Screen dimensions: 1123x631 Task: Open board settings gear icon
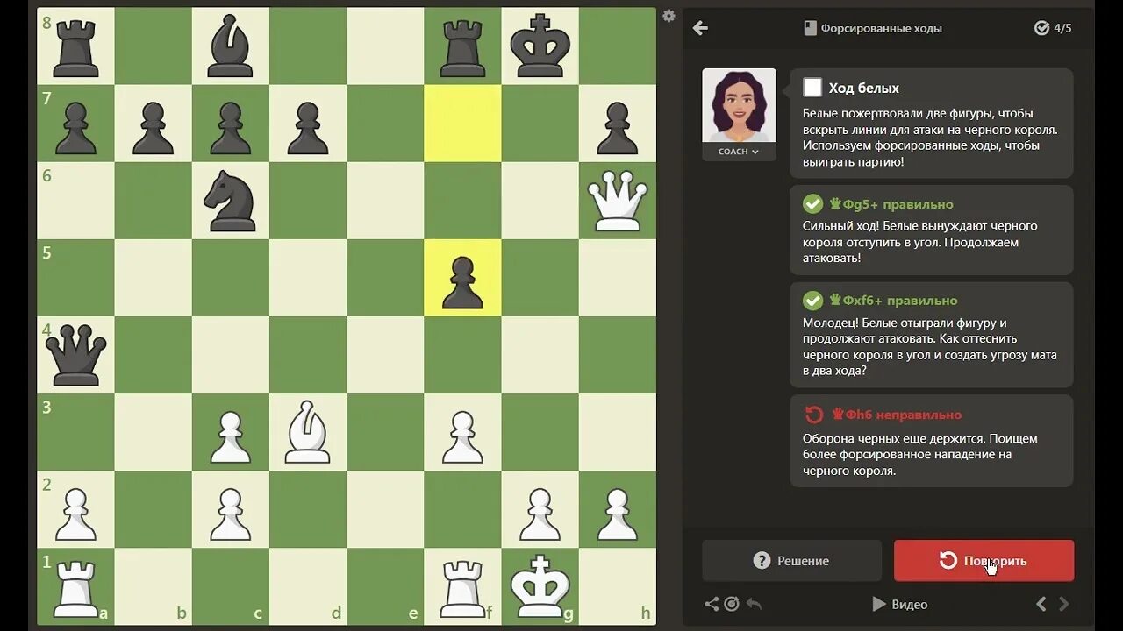tap(669, 16)
